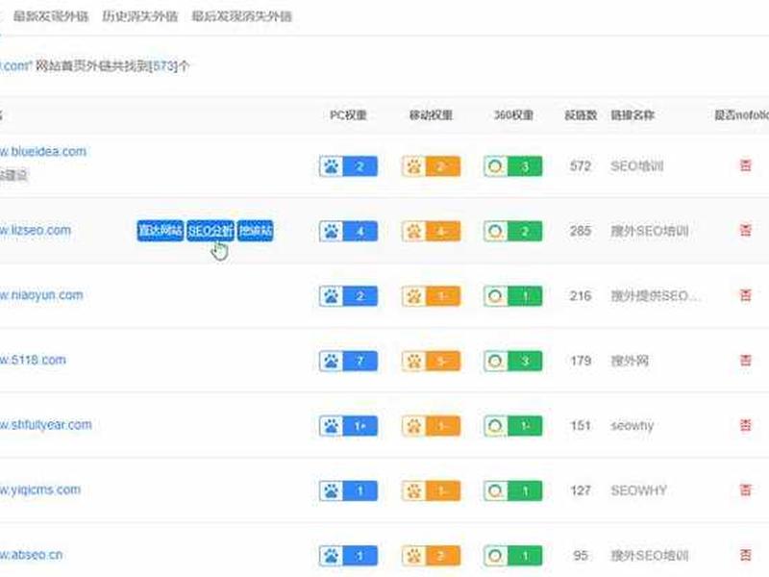
Task: Click PC weight badge for yiqicms.com
Action: (x=348, y=490)
